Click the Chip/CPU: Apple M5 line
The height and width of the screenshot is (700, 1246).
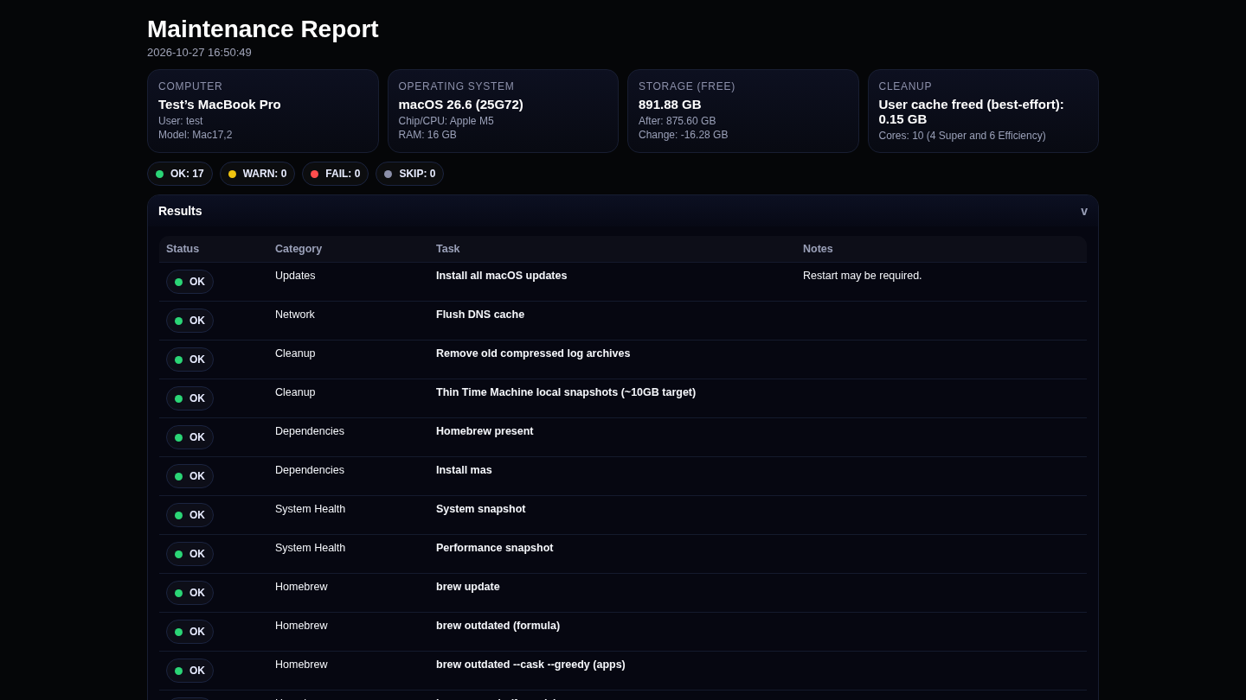pos(446,121)
